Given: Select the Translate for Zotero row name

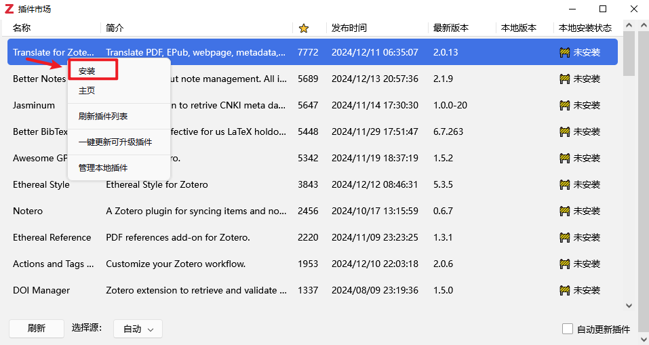Looking at the screenshot, I should pyautogui.click(x=54, y=53).
